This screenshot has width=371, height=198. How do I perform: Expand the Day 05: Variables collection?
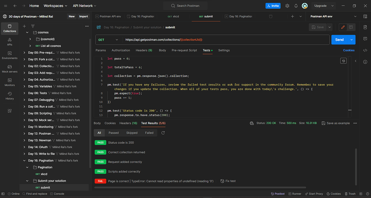click(x=24, y=86)
